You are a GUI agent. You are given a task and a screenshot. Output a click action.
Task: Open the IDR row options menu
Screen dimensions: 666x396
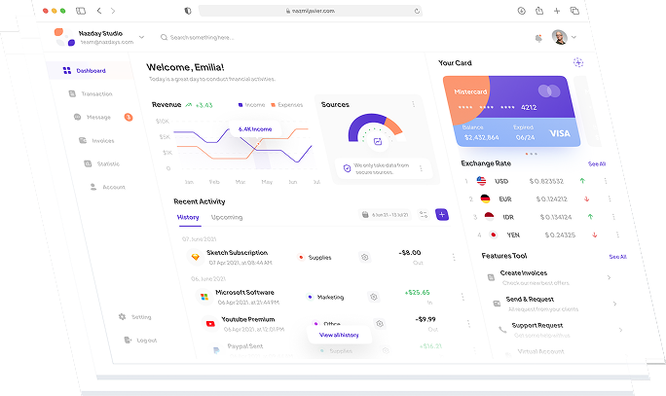click(613, 217)
